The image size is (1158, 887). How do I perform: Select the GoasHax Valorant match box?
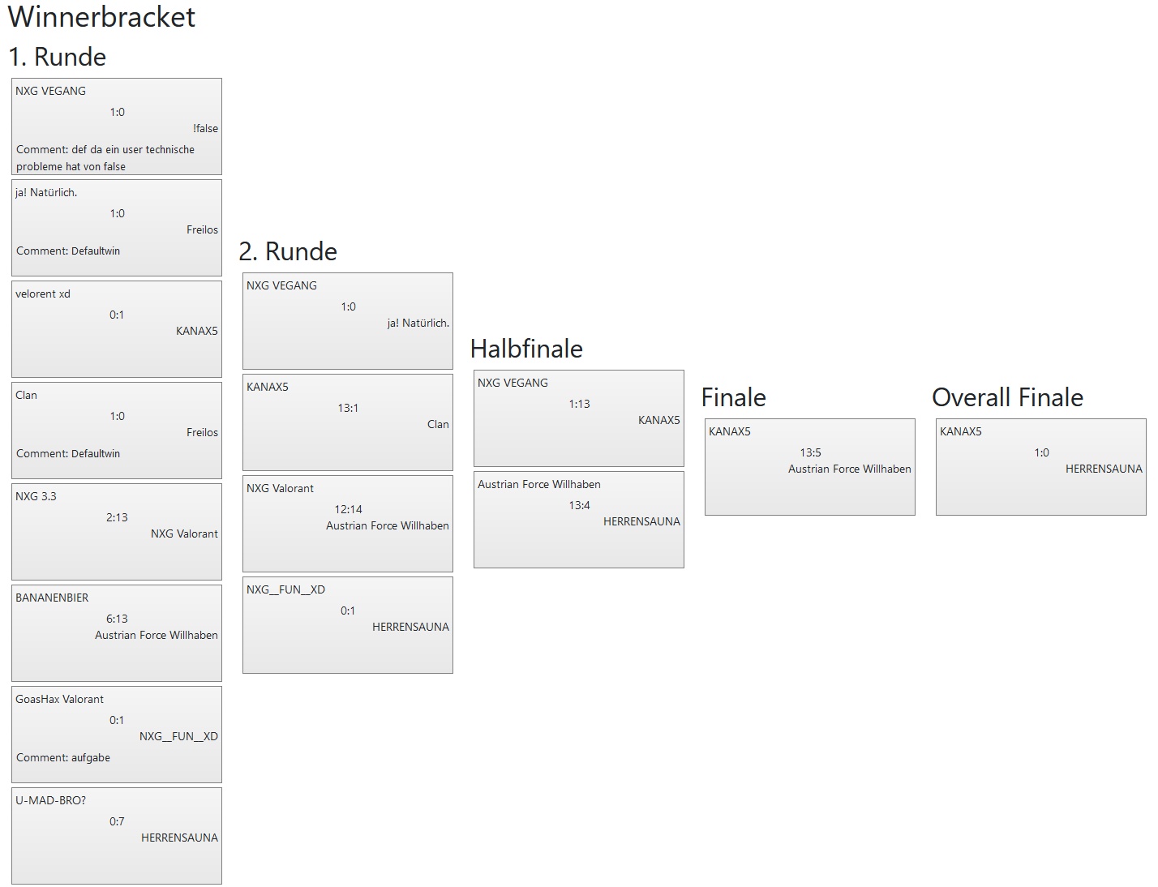click(116, 735)
